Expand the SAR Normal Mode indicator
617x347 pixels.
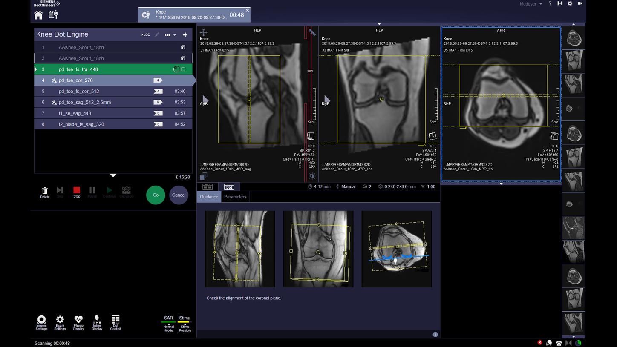coord(169,324)
